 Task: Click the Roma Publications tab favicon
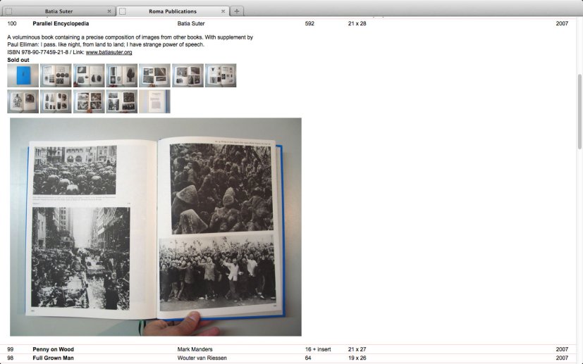123,11
